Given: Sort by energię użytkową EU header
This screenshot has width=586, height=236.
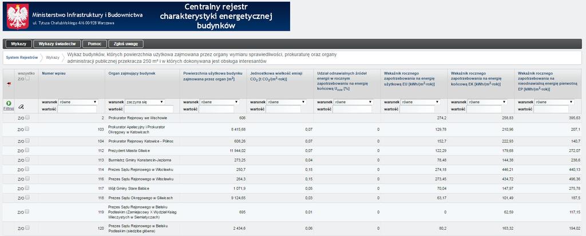Looking at the screenshot, I should coord(409,79).
